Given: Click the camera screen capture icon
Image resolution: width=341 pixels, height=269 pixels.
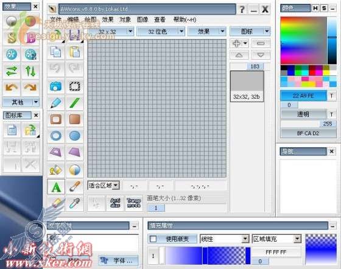Looking at the screenshot, I should pos(56,86).
